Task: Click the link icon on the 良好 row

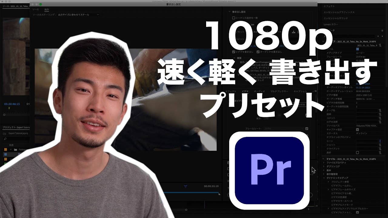Action: point(380,153)
